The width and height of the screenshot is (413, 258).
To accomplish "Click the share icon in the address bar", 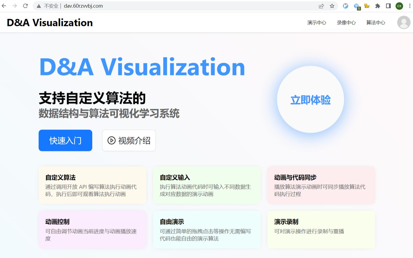I will (x=321, y=6).
